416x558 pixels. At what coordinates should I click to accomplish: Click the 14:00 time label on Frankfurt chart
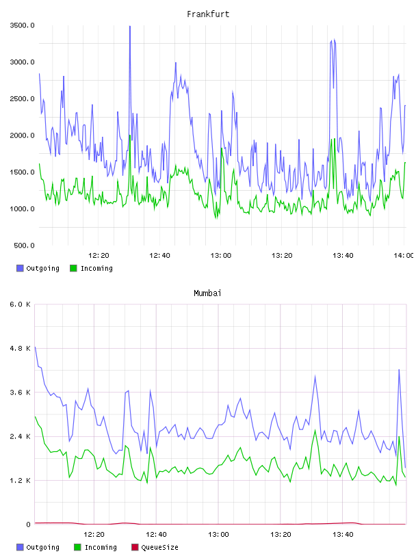(404, 256)
